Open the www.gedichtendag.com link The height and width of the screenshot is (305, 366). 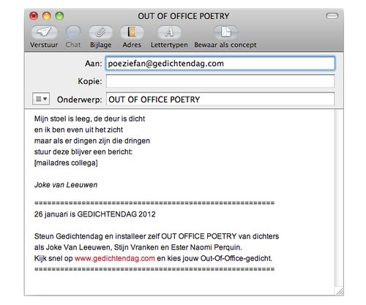point(115,258)
